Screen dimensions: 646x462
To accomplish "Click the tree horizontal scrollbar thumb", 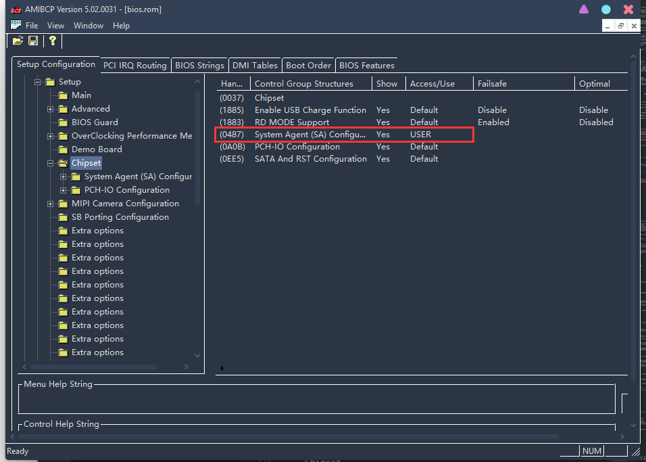I will tap(93, 367).
